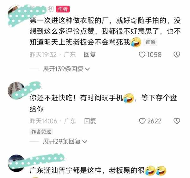Expand the 29 replies thread
Viewport: 190px width, 178px height.
[x=65, y=141]
